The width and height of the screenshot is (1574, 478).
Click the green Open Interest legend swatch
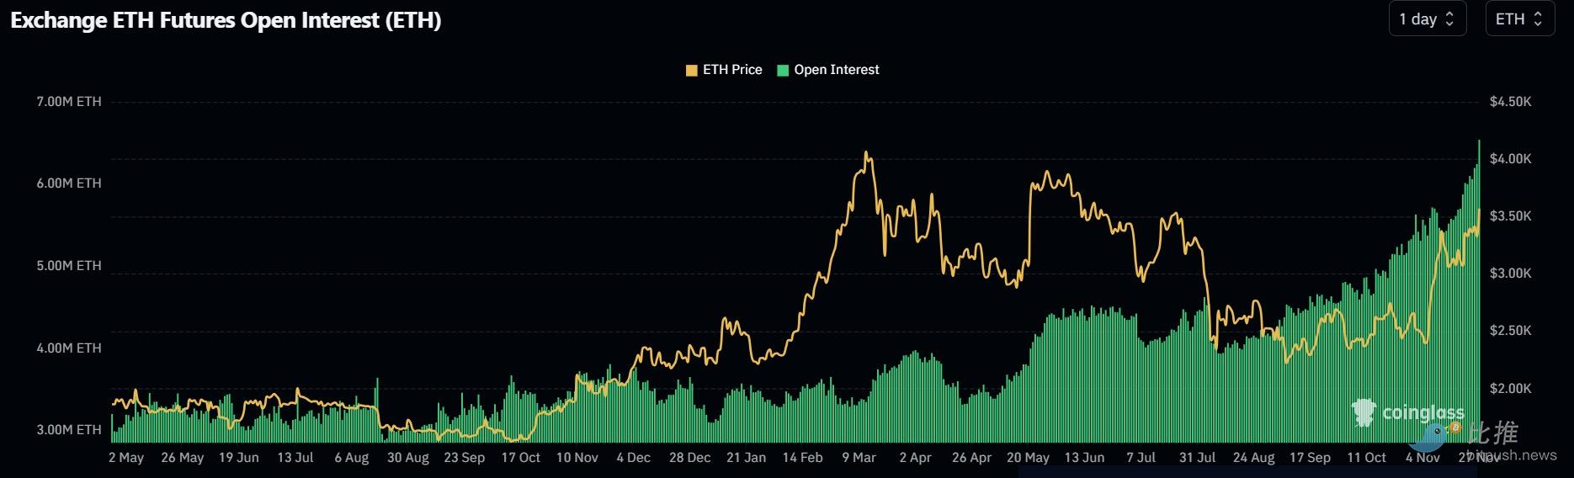coord(783,71)
